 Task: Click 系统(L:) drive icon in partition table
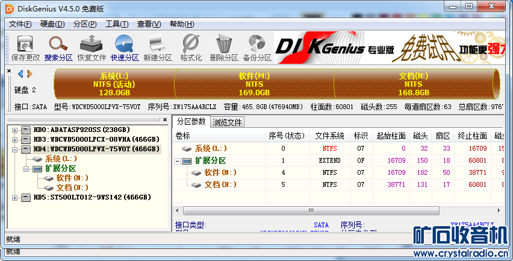187,149
